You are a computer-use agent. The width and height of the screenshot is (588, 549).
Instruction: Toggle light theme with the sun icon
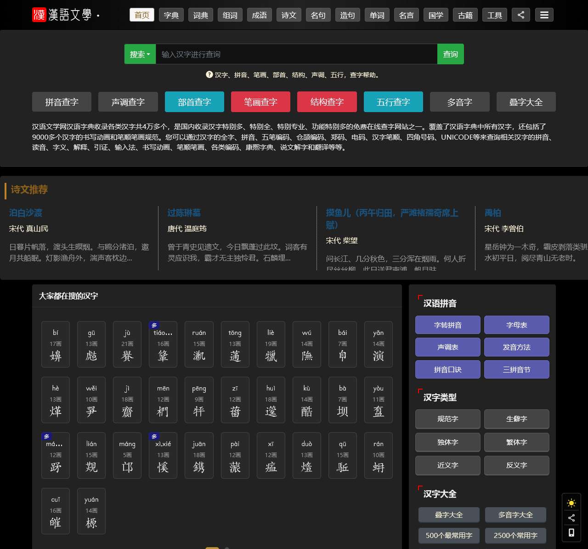[x=571, y=503]
